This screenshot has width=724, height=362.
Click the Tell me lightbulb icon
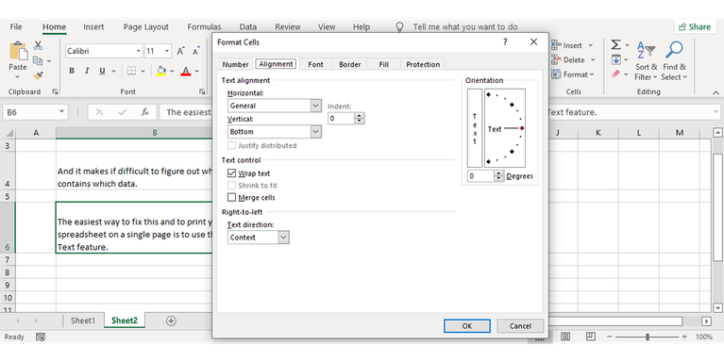tap(400, 27)
